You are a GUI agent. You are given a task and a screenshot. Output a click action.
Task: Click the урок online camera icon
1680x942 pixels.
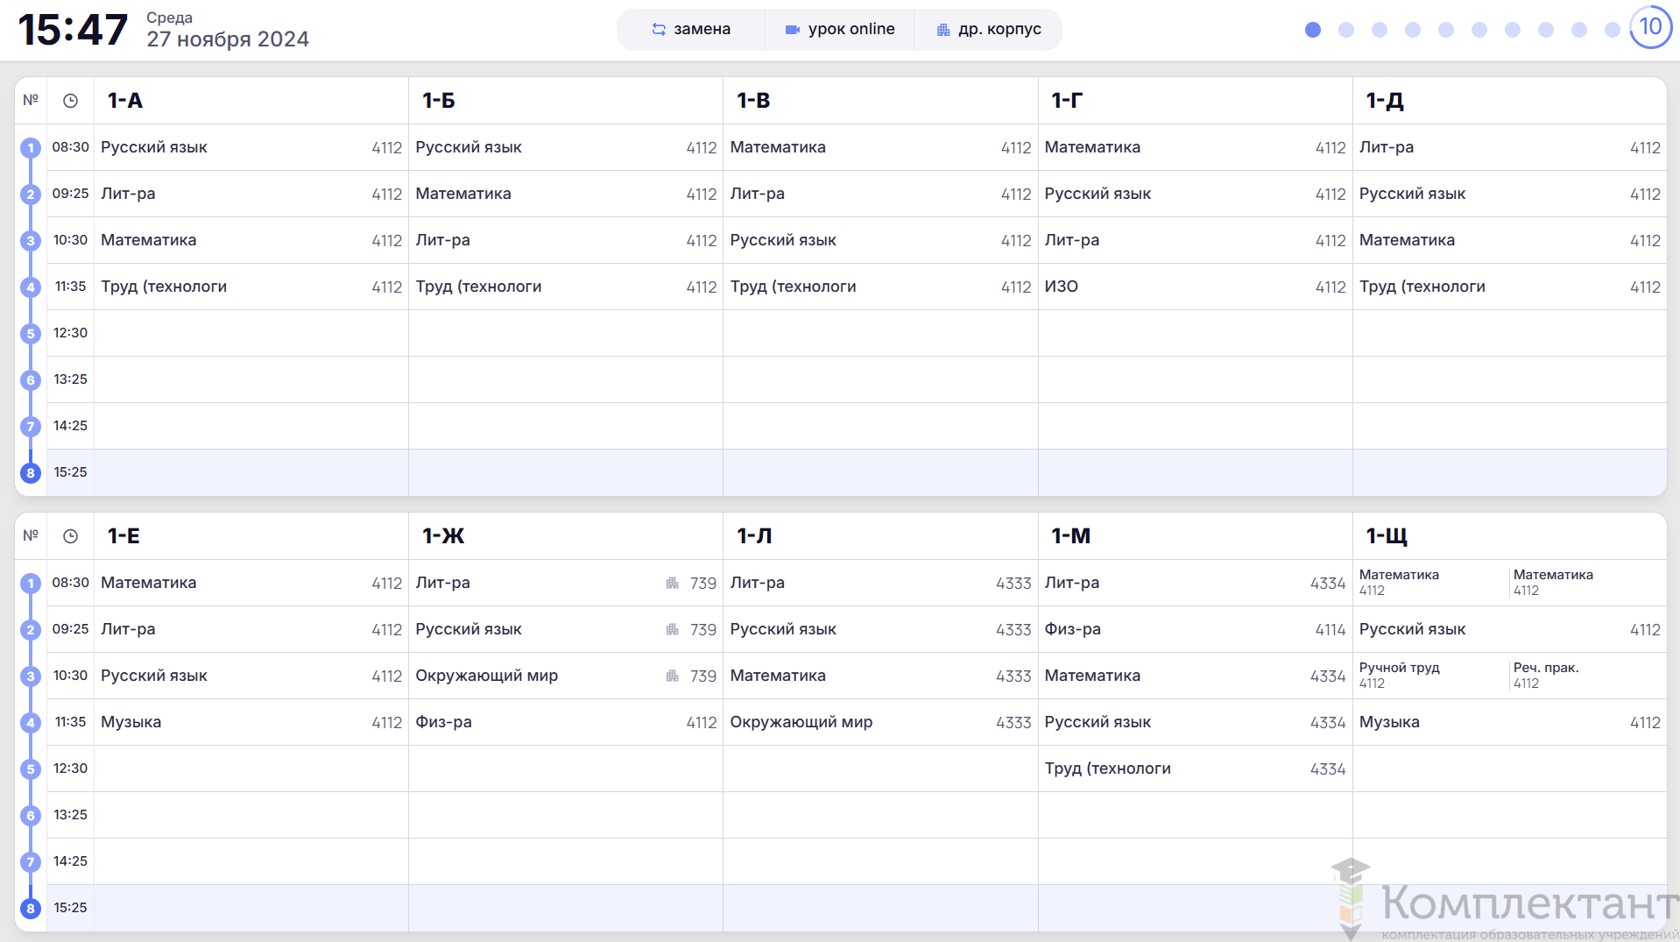click(x=793, y=30)
